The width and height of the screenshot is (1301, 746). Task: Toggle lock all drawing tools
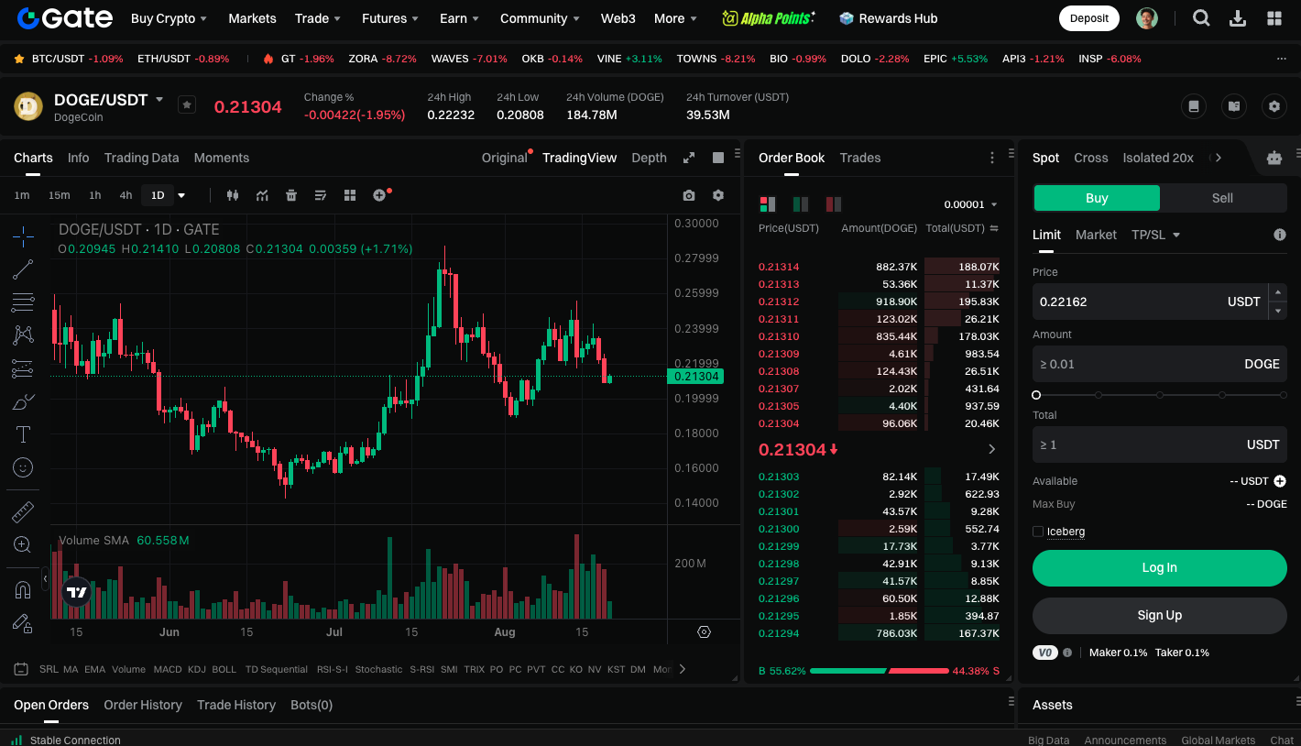click(x=23, y=623)
